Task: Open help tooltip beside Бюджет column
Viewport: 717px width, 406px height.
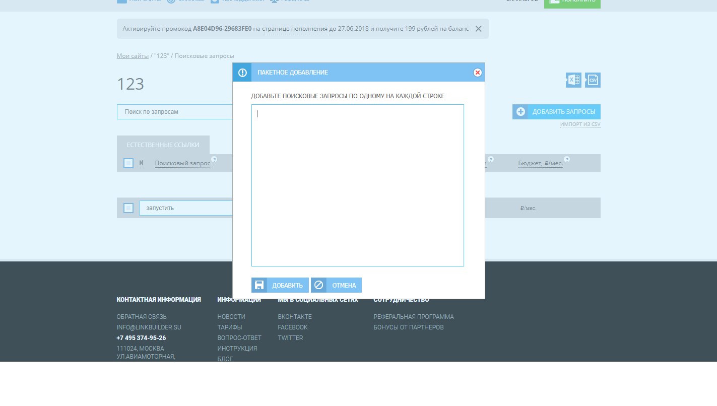Action: point(567,159)
